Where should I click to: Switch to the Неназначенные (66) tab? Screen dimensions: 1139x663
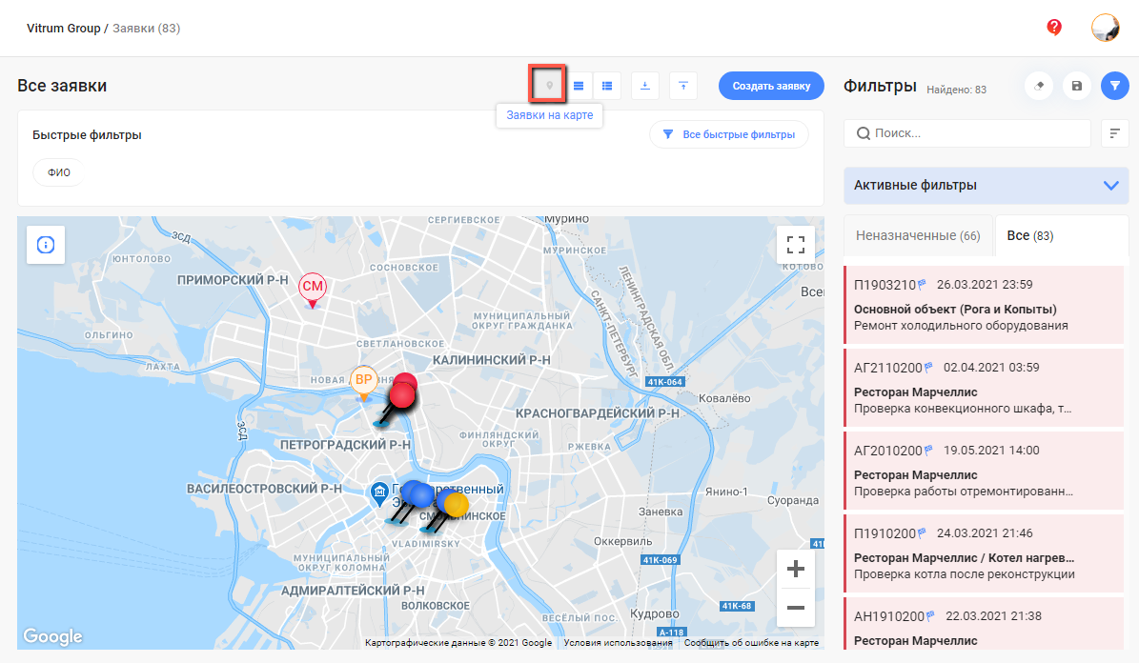coord(918,235)
